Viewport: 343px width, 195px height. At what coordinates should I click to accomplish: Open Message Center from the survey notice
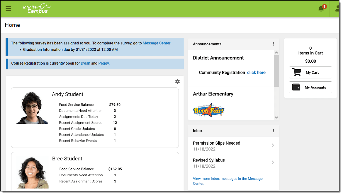[x=156, y=43]
